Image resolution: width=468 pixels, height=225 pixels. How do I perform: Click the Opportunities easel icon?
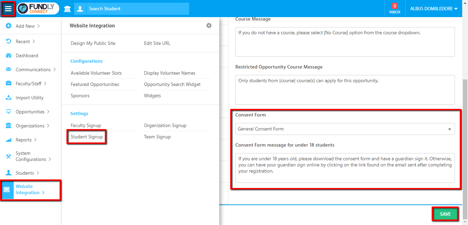9,112
